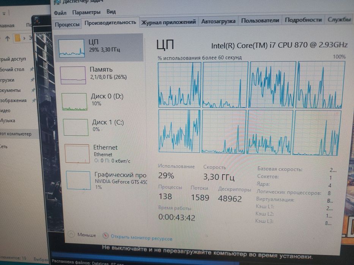
Task: Open Загрузки in Explorer sidebar
Action: [x=7, y=80]
